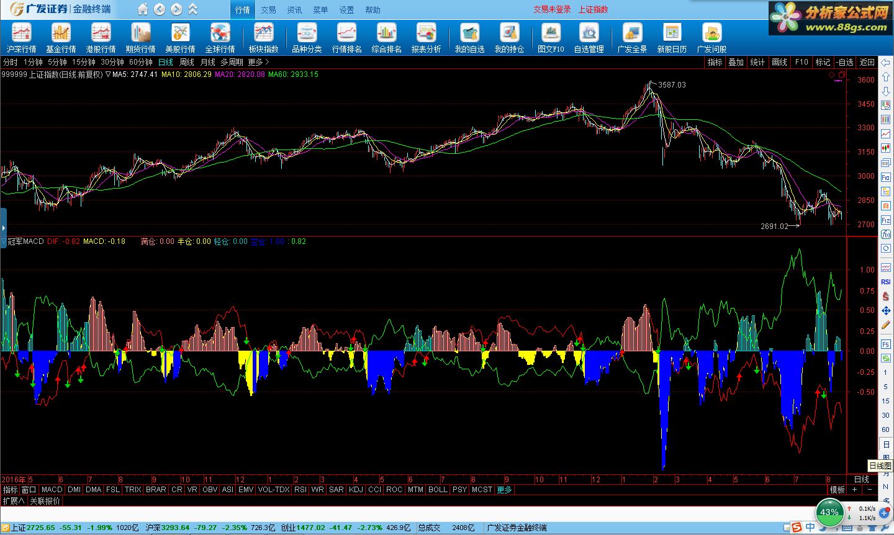
Task: Open 资讯 menu
Action: pyautogui.click(x=294, y=10)
